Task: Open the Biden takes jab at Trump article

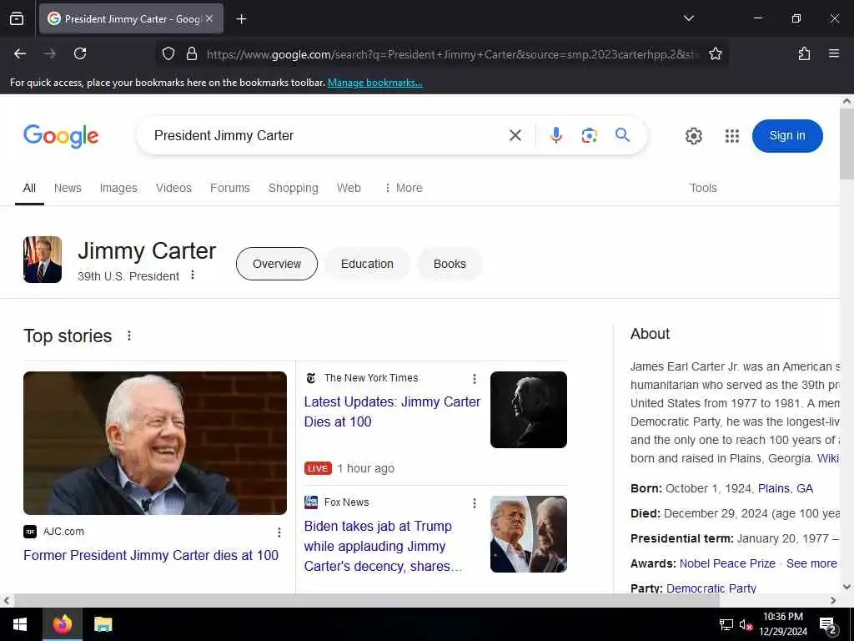Action: click(x=383, y=546)
